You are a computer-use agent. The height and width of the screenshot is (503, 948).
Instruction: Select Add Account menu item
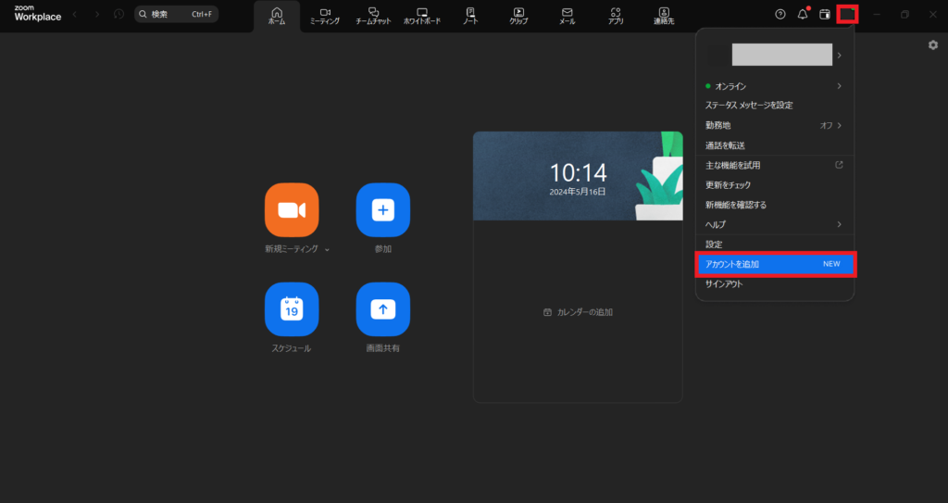[775, 264]
